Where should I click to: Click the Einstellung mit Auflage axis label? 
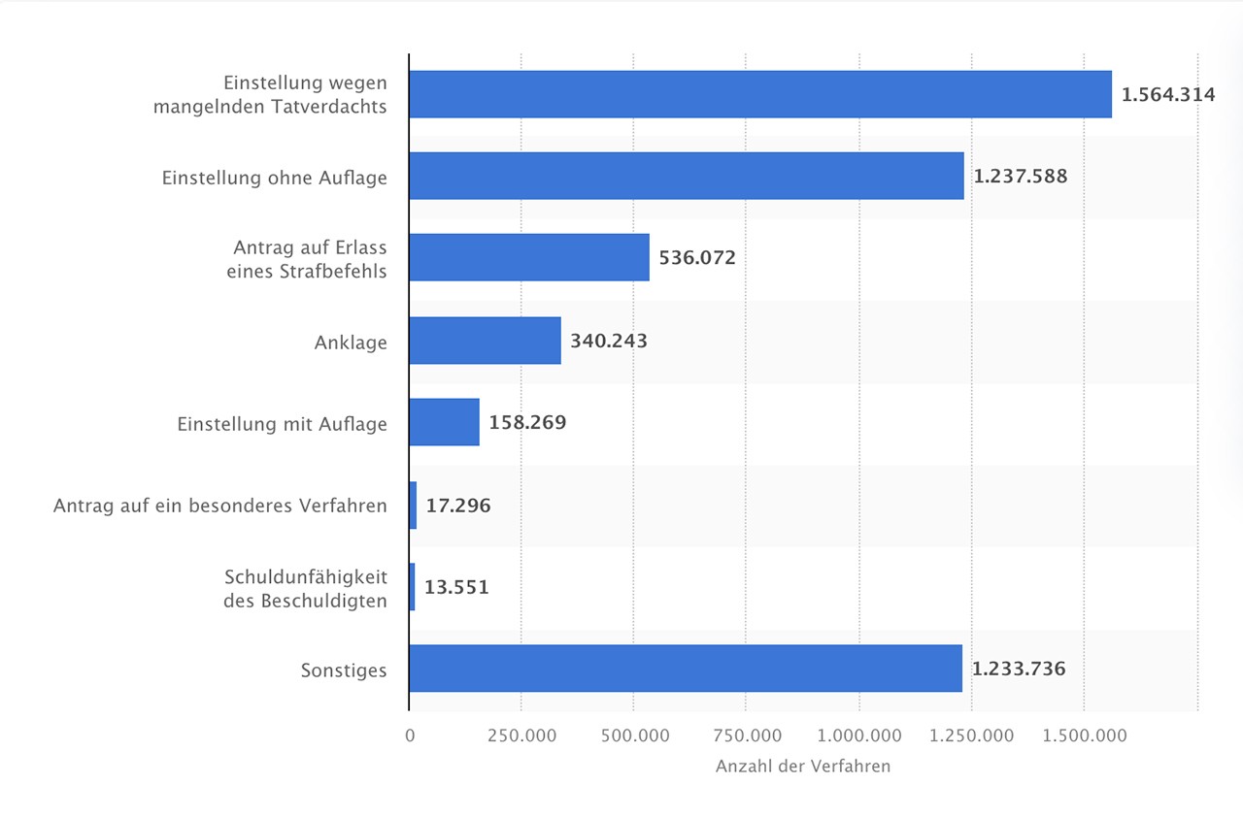pyautogui.click(x=282, y=424)
